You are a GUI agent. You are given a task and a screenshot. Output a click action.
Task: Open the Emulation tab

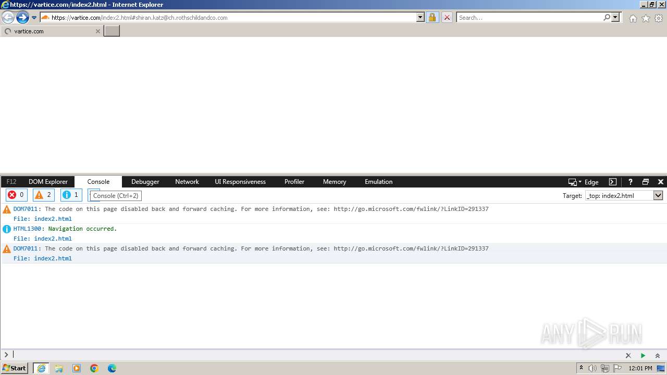pyautogui.click(x=379, y=182)
